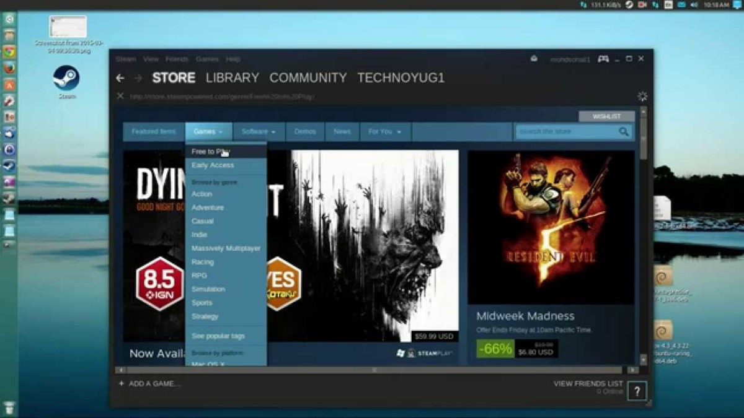
Task: Open the Trash in the launcher
Action: coord(9,408)
